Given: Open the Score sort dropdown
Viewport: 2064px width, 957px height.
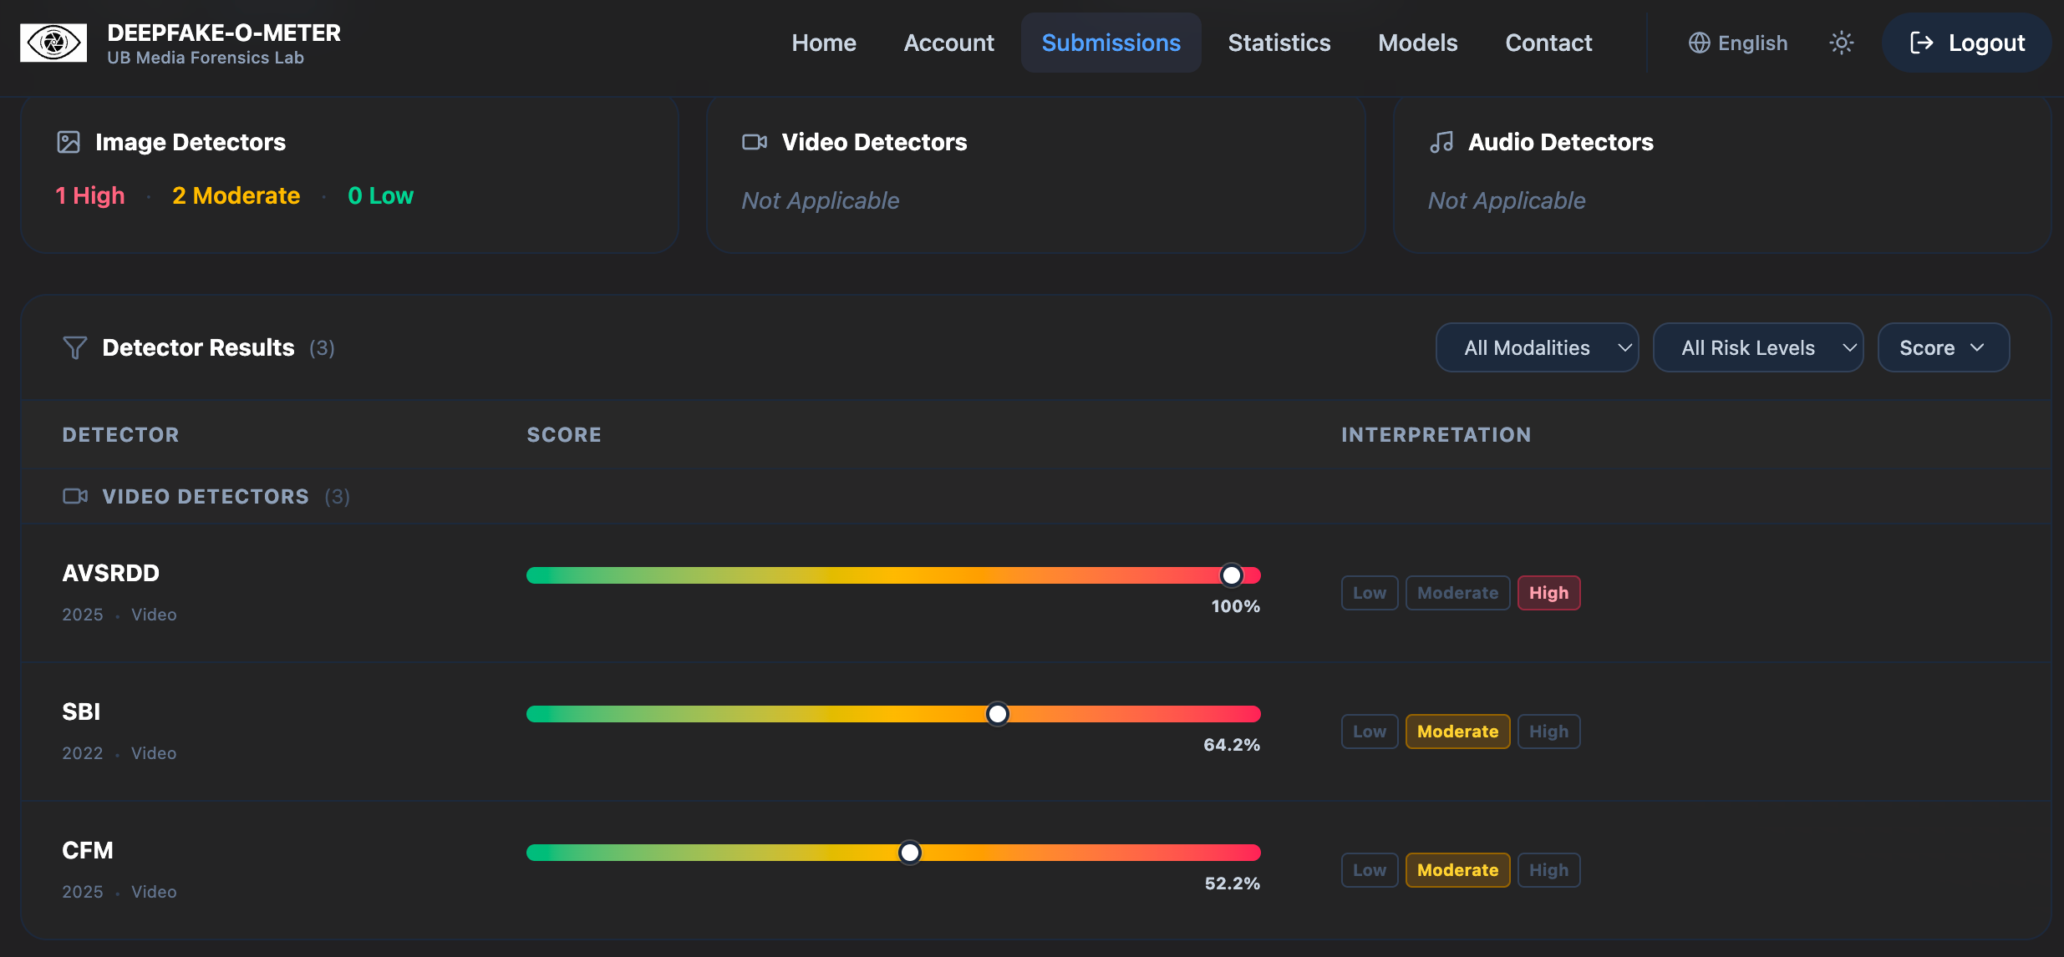Looking at the screenshot, I should click(x=1944, y=347).
